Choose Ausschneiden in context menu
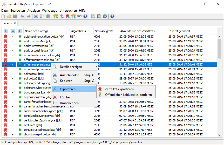 point(74,75)
